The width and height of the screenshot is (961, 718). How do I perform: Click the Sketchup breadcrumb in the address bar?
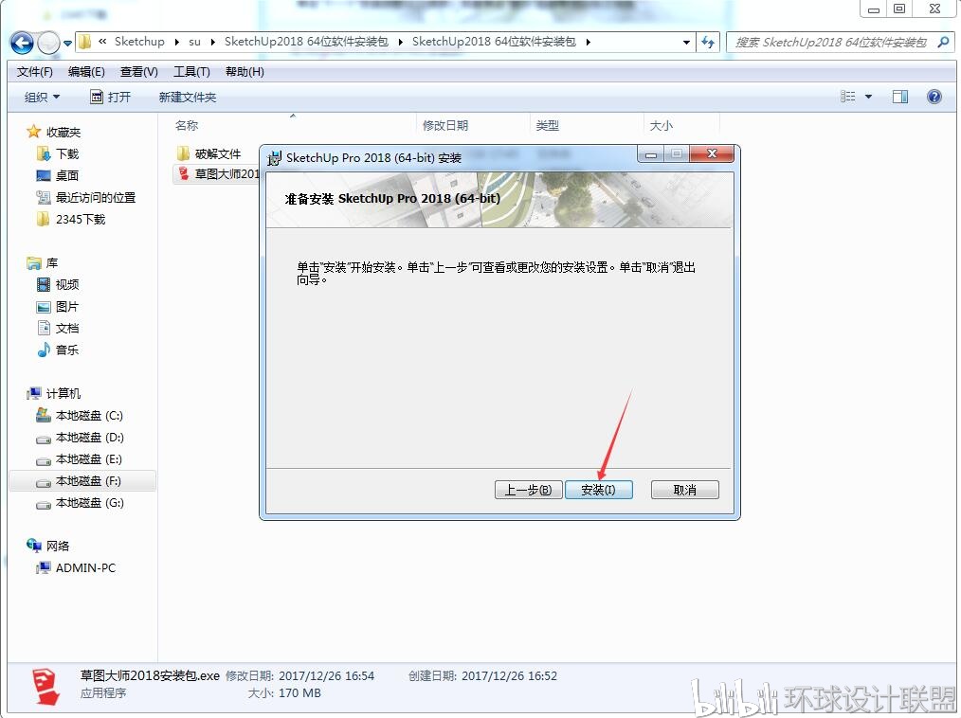pyautogui.click(x=139, y=42)
